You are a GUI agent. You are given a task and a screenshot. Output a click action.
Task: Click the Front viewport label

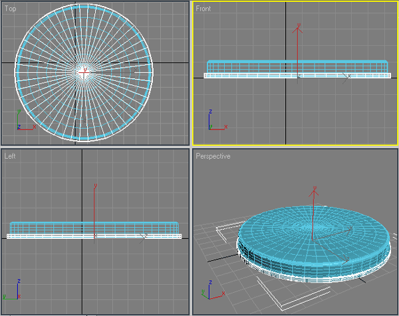[203, 9]
